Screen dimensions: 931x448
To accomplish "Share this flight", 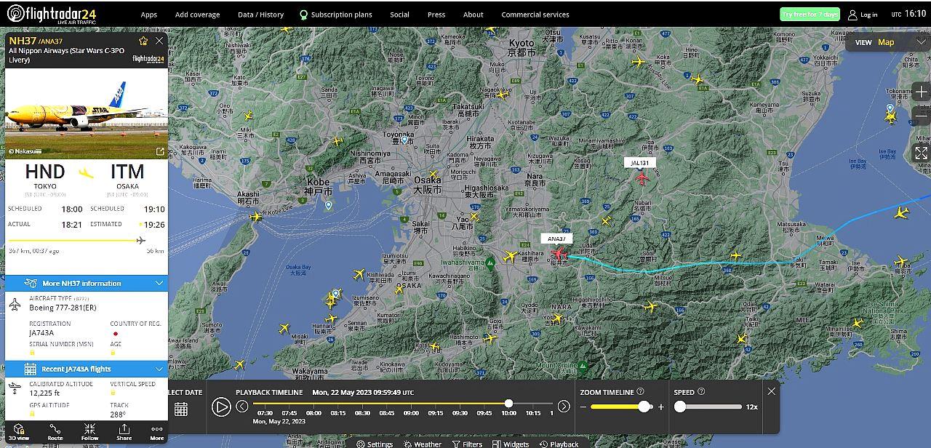I will pyautogui.click(x=124, y=432).
